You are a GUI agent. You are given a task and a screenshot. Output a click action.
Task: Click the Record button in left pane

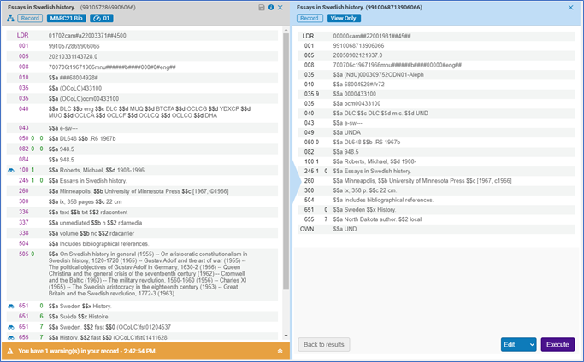point(30,18)
